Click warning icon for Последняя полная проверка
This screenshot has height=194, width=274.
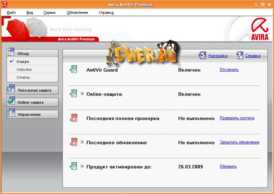pyautogui.click(x=73, y=118)
